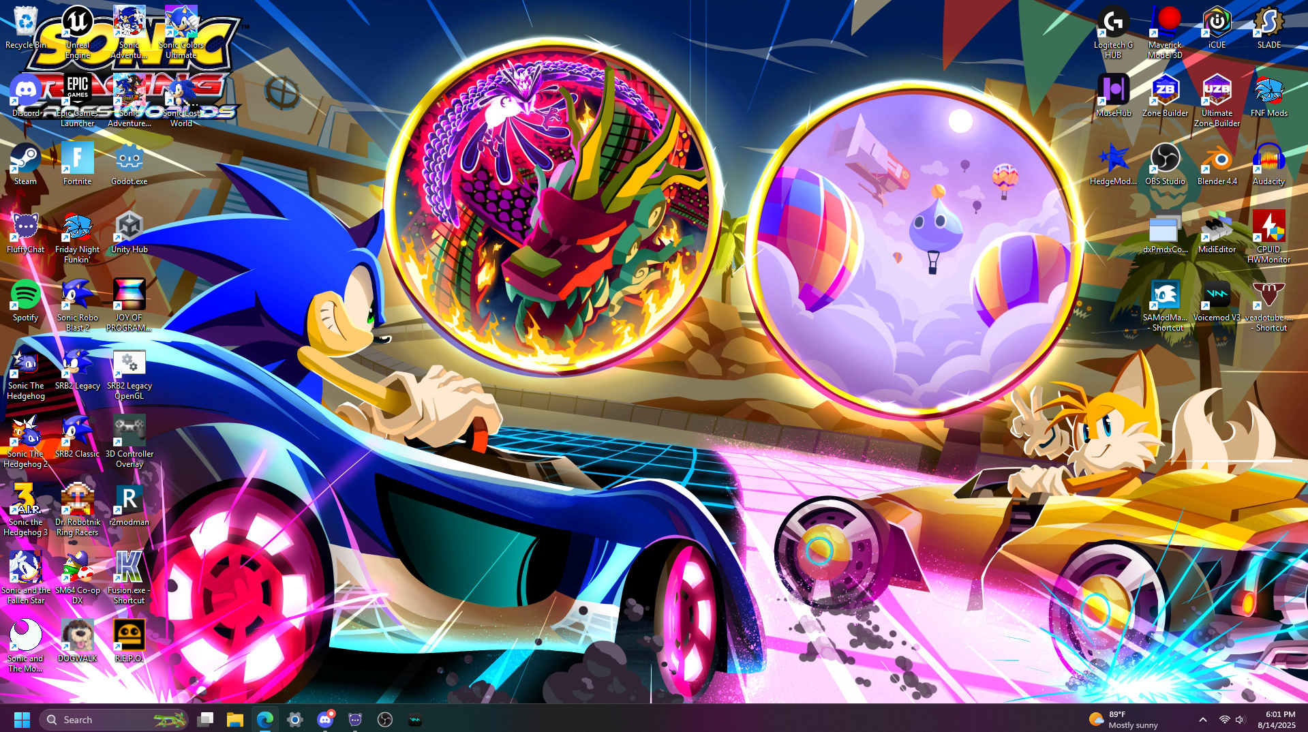Select the 3D Controller Overlay icon
Screen dimensions: 1308x732
point(130,442)
